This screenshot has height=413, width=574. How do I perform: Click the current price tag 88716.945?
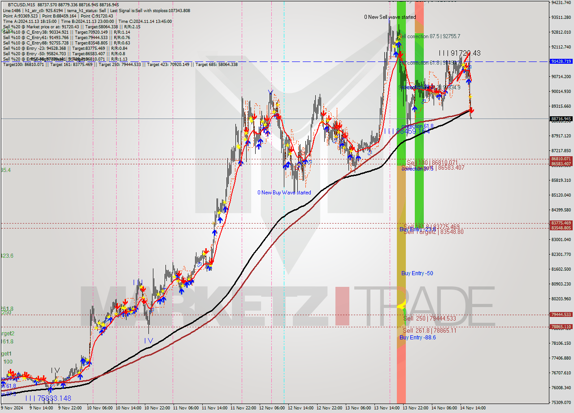pos(561,119)
